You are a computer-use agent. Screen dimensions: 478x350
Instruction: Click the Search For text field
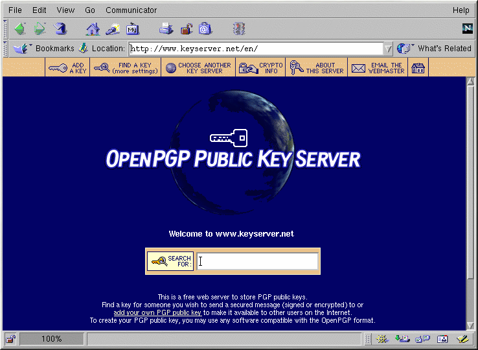pos(257,261)
